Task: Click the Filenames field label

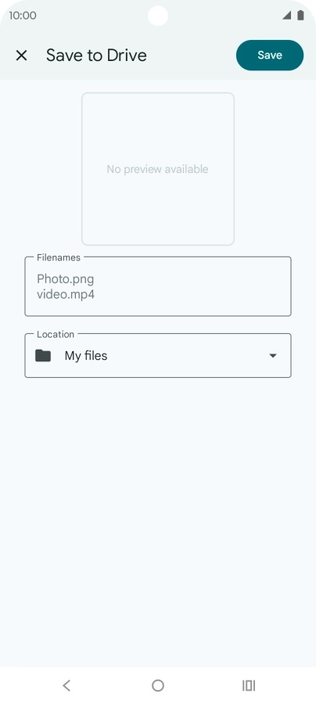Action: click(59, 257)
